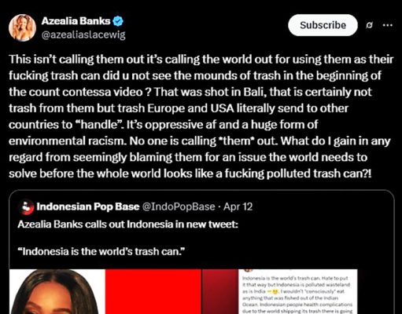Open Indonesian Pop Base account name

click(x=88, y=206)
